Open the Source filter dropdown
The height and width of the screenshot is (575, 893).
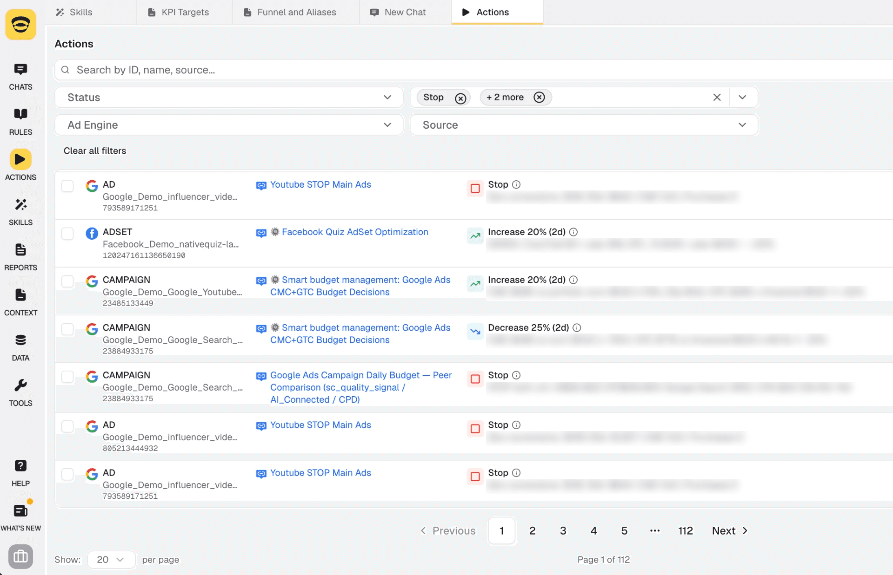[584, 125]
